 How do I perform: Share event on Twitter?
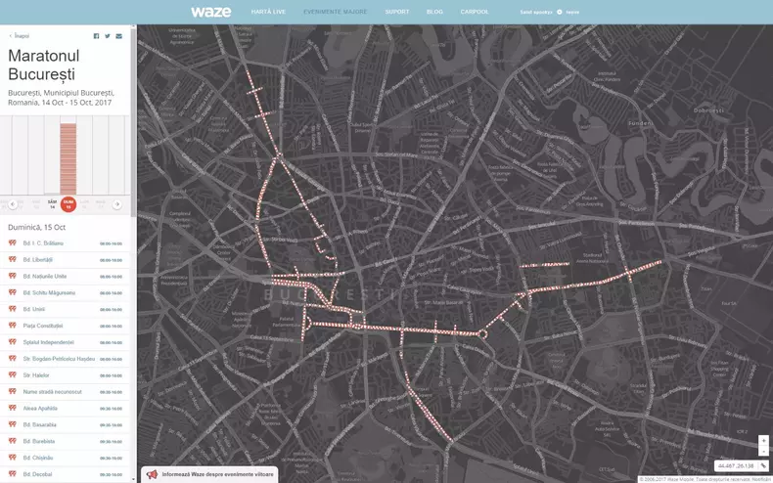click(x=108, y=35)
